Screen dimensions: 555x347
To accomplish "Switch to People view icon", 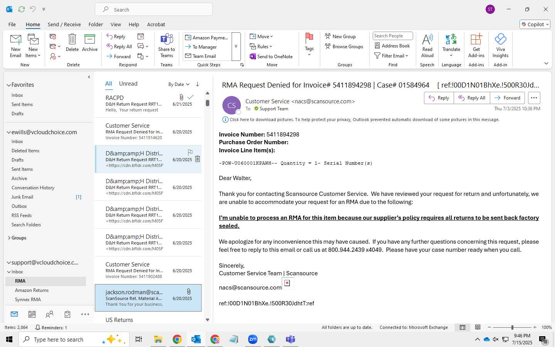I will point(49,314).
